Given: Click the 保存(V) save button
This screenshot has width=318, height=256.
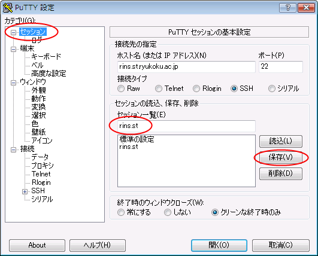Looking at the screenshot, I should coord(281,157).
